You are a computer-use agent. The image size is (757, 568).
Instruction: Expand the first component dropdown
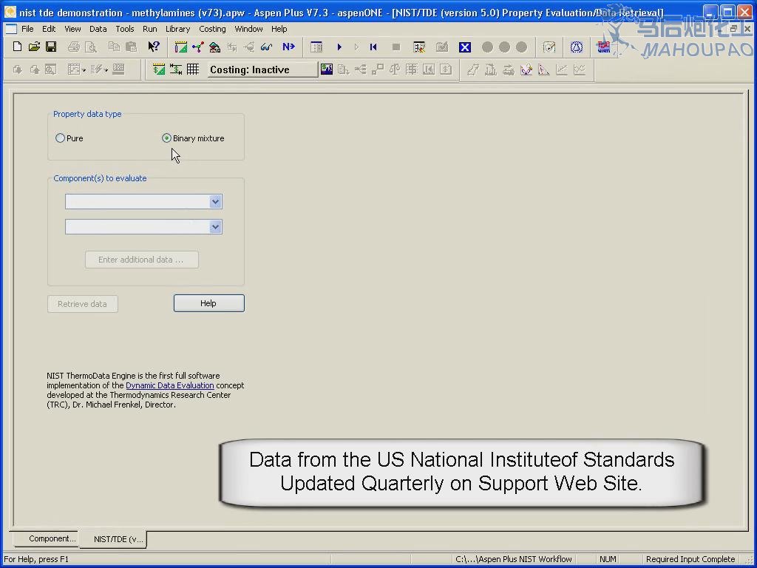point(215,201)
